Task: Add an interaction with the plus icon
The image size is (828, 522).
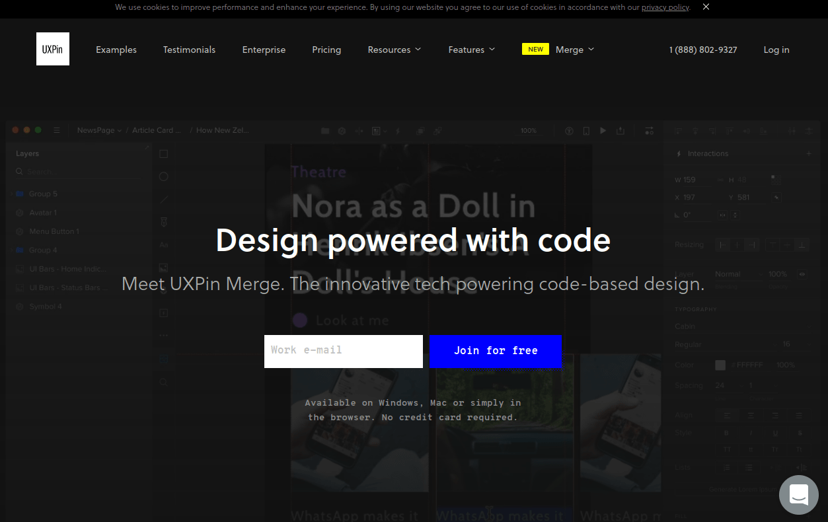Action: click(x=809, y=153)
